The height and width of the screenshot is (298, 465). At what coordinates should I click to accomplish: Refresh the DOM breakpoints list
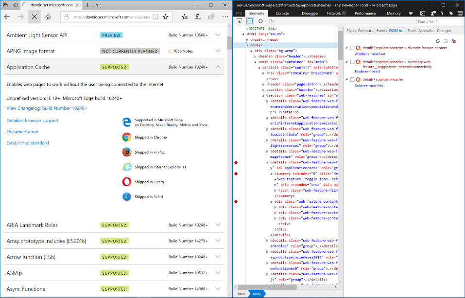point(438,41)
